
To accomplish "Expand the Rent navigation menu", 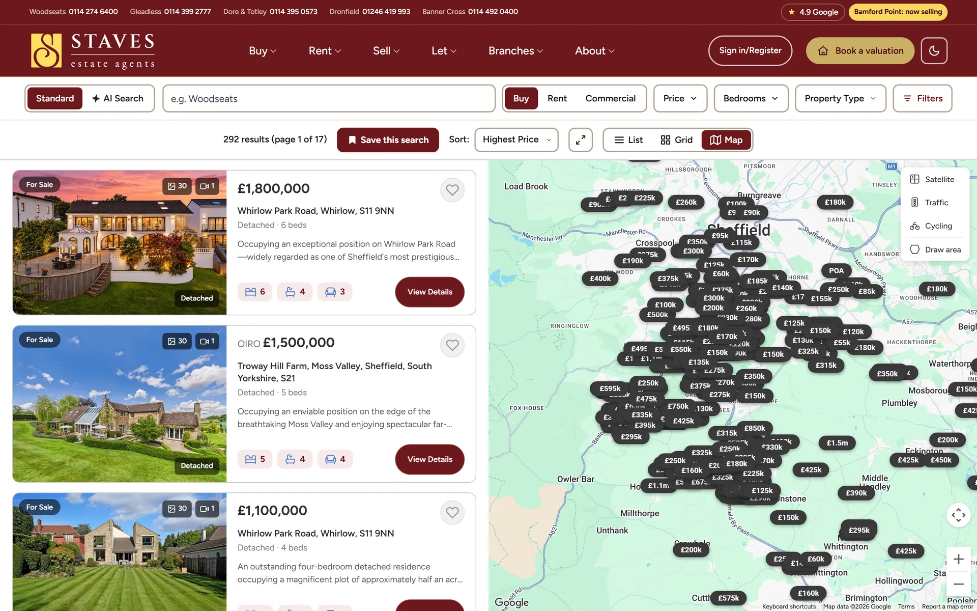I will (x=325, y=51).
